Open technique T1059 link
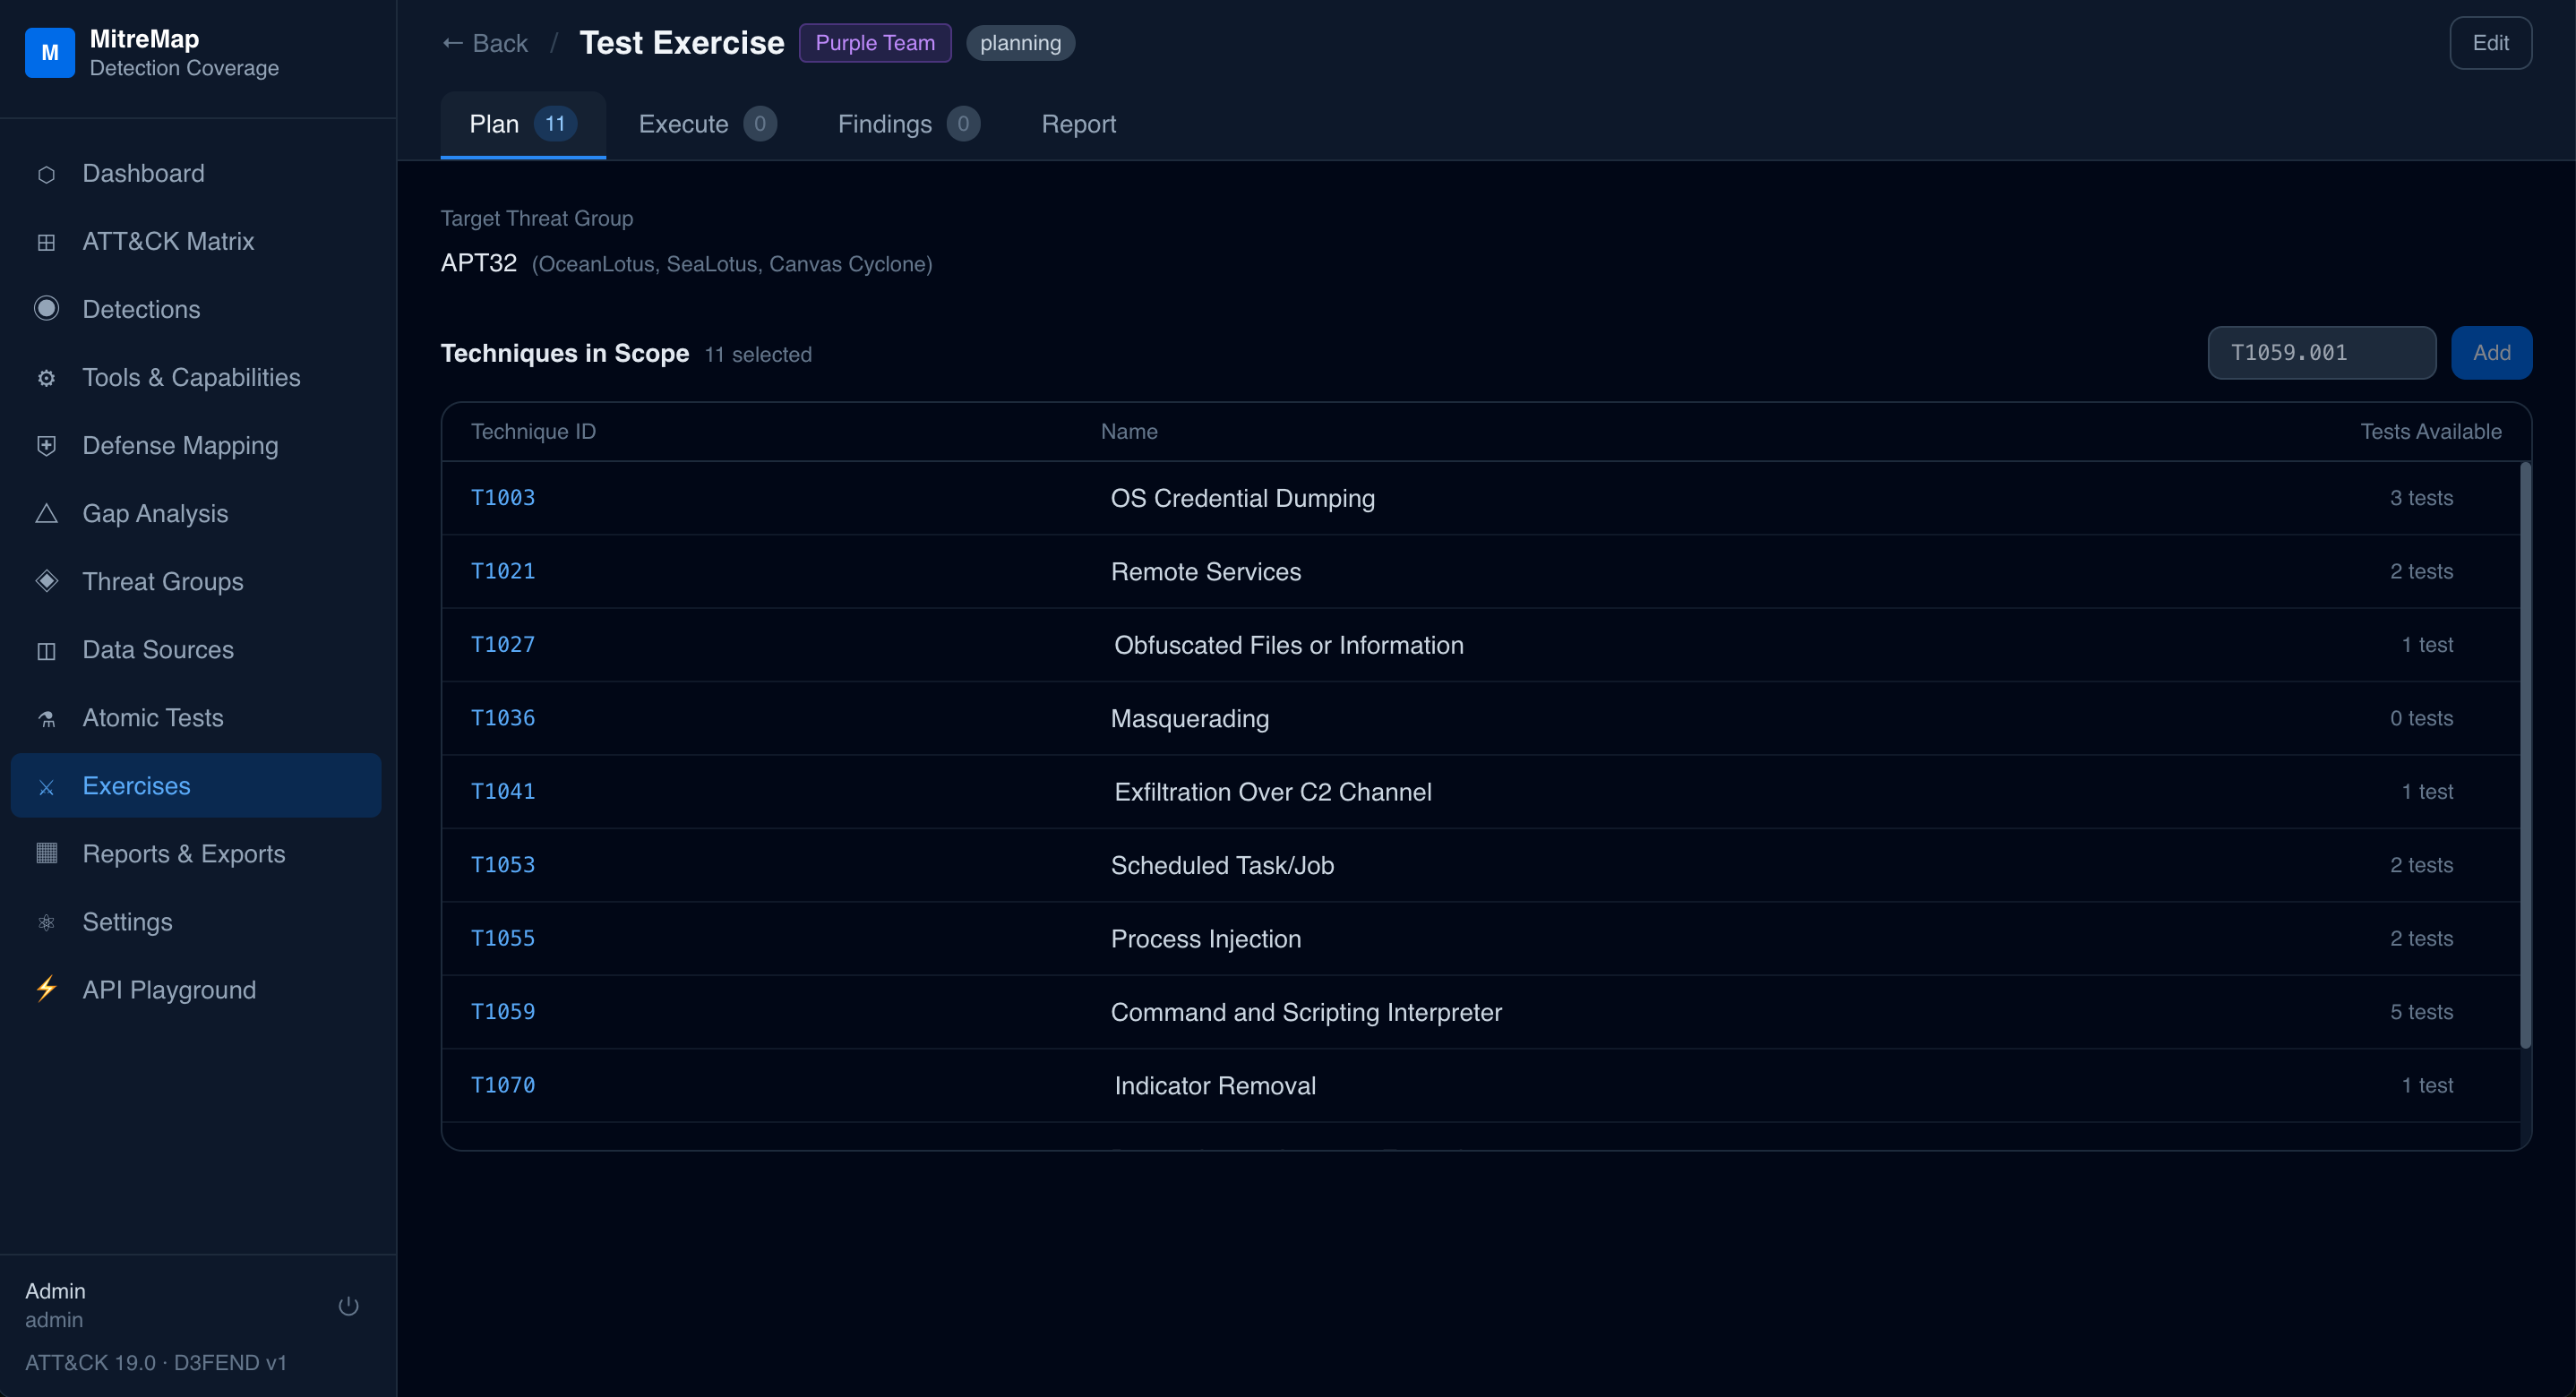 (503, 1012)
